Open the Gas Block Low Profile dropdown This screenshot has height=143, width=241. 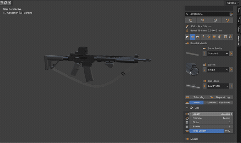(218, 86)
